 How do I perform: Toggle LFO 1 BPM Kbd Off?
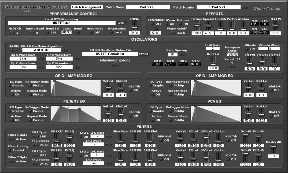pyautogui.click(x=161, y=140)
